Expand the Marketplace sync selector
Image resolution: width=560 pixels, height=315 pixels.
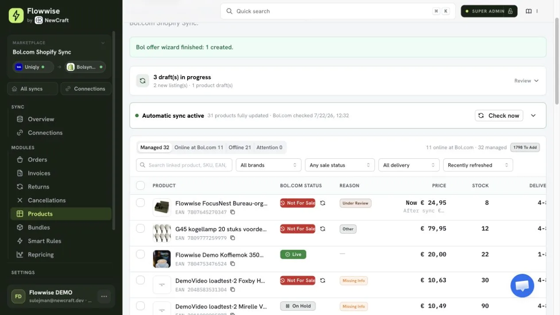[103, 43]
